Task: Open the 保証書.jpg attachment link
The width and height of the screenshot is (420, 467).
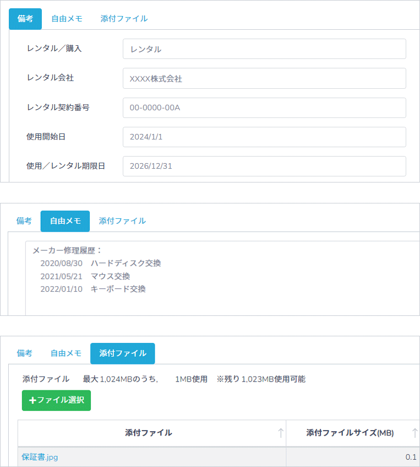Action: tap(40, 457)
